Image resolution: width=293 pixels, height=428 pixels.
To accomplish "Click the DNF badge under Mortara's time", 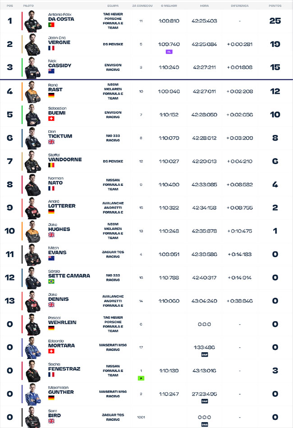I will click(205, 354).
